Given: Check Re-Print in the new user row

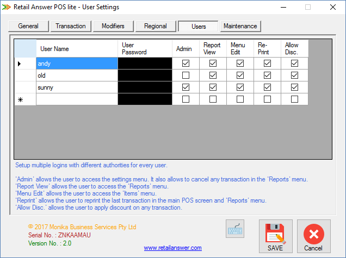Looking at the screenshot, I should click(267, 99).
